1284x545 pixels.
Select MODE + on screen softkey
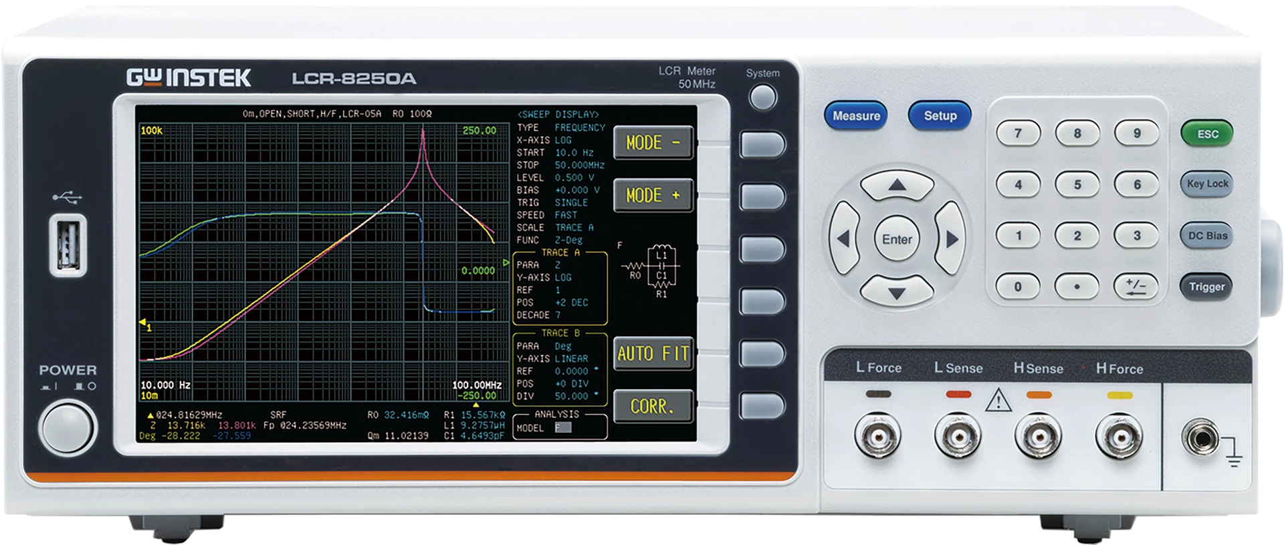(x=653, y=195)
